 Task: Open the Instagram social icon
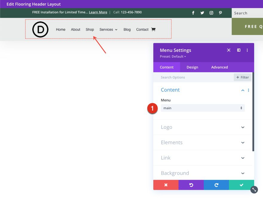[x=211, y=13]
